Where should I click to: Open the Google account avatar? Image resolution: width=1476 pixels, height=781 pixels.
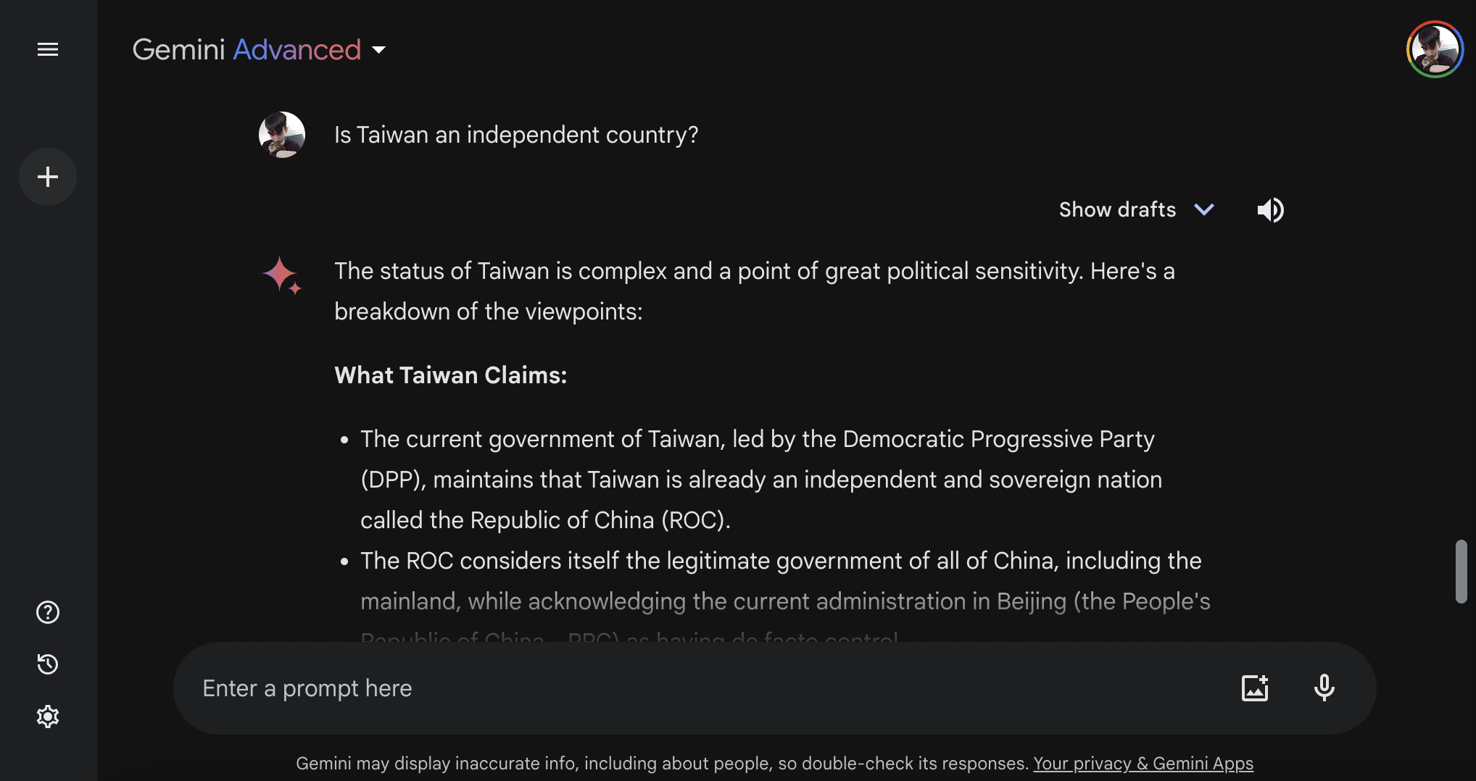click(x=1435, y=49)
